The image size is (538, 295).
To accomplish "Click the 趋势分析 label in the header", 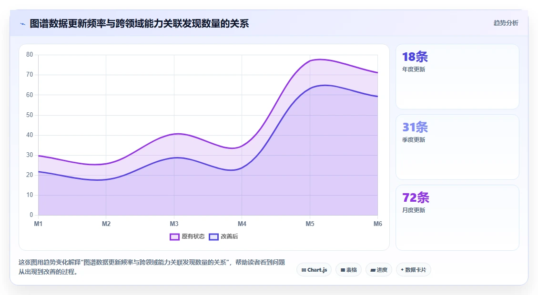I will coord(506,23).
